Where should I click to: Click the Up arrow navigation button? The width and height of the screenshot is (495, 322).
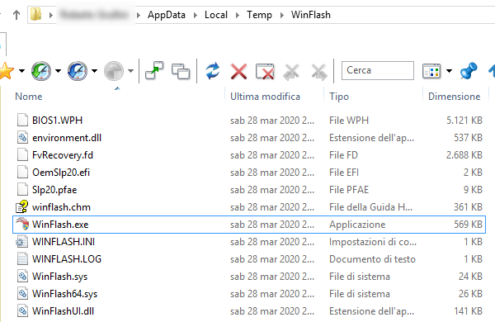tap(16, 15)
